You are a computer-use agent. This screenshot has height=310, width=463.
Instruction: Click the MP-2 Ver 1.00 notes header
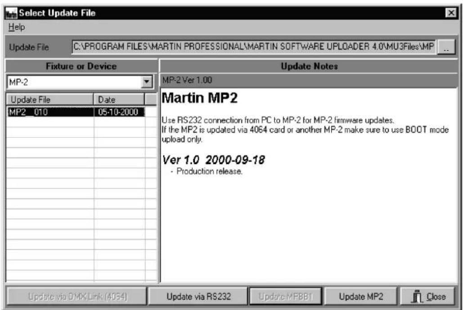coord(187,80)
